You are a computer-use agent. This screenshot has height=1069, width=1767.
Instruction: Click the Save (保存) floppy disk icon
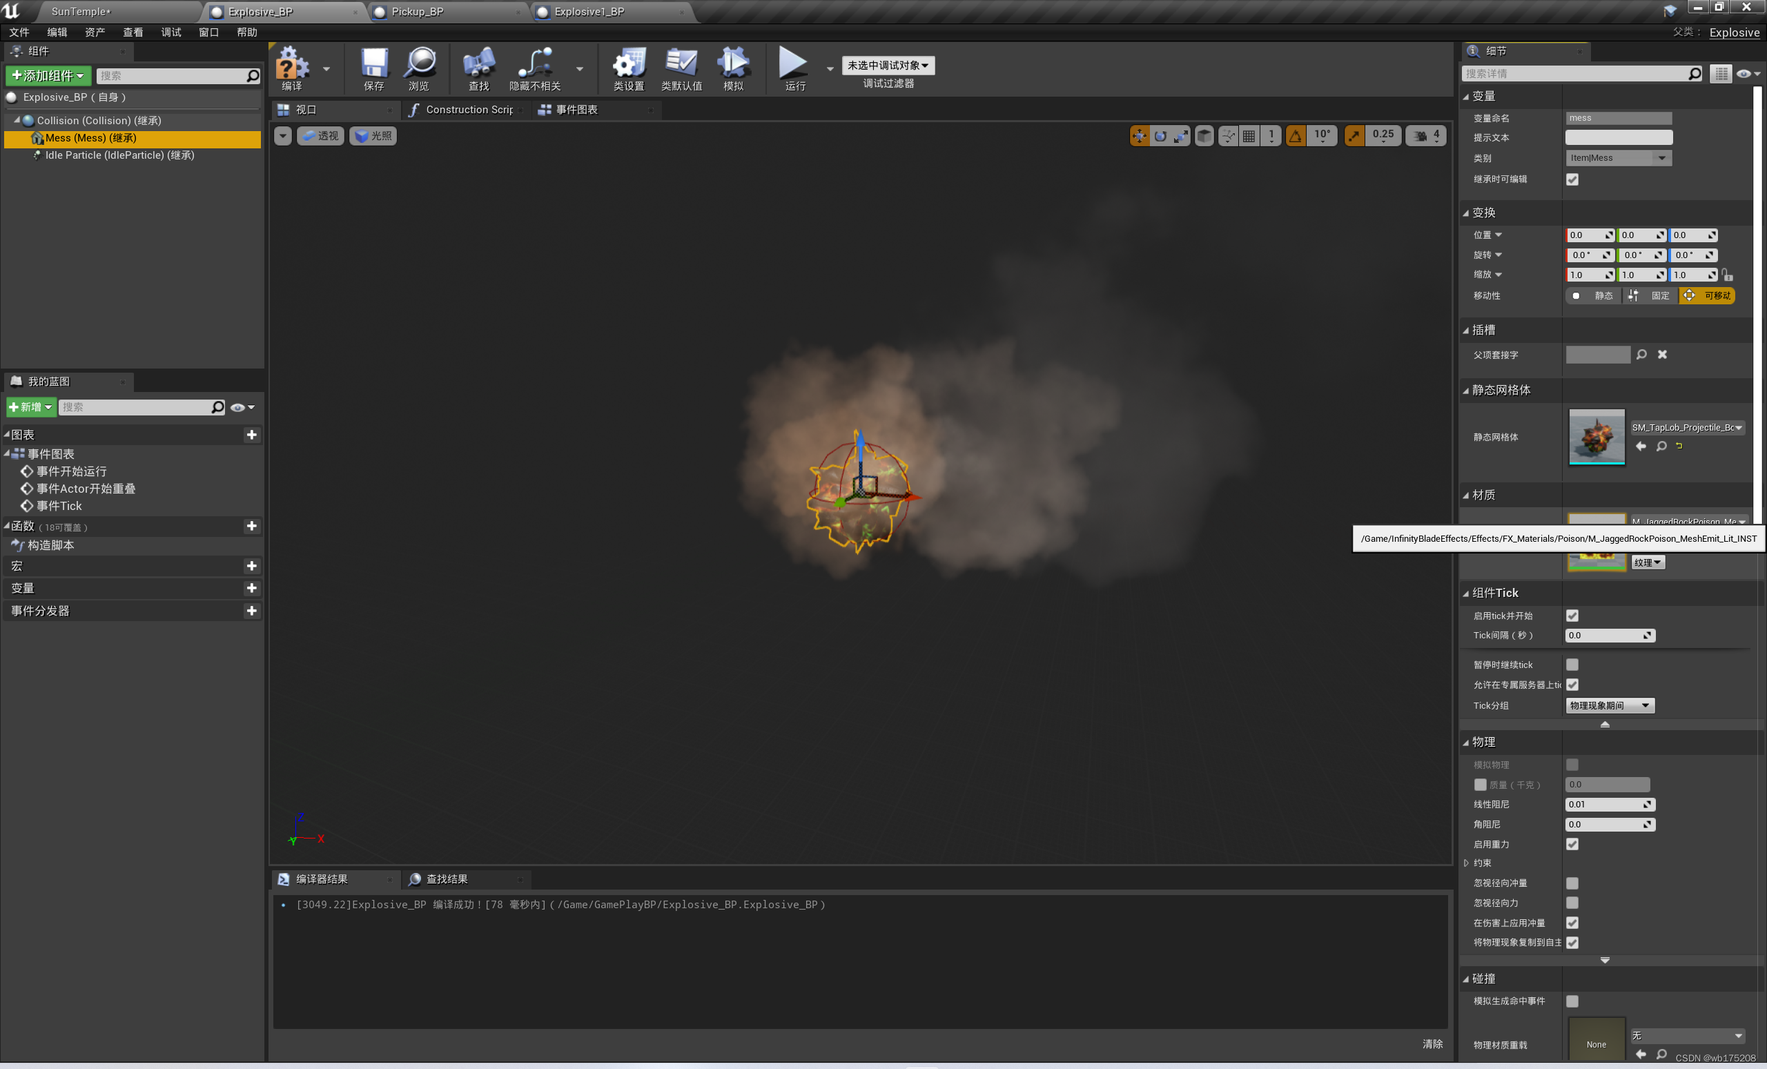click(x=373, y=63)
